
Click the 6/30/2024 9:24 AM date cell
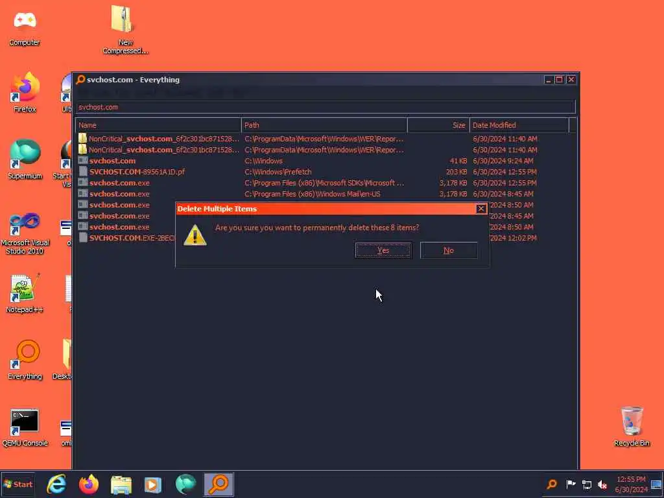point(503,161)
